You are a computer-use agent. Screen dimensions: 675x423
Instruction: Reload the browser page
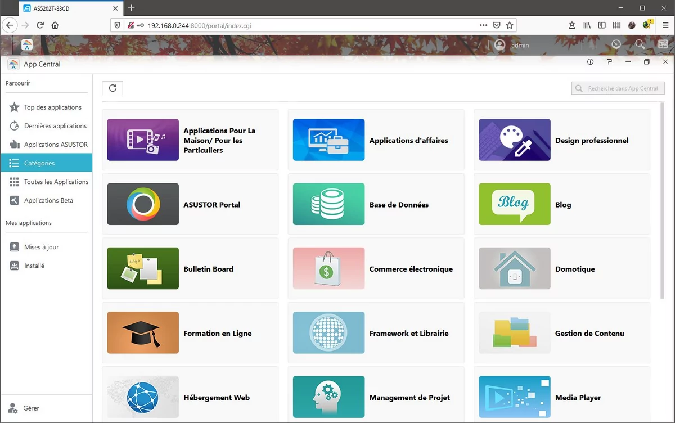(40, 25)
